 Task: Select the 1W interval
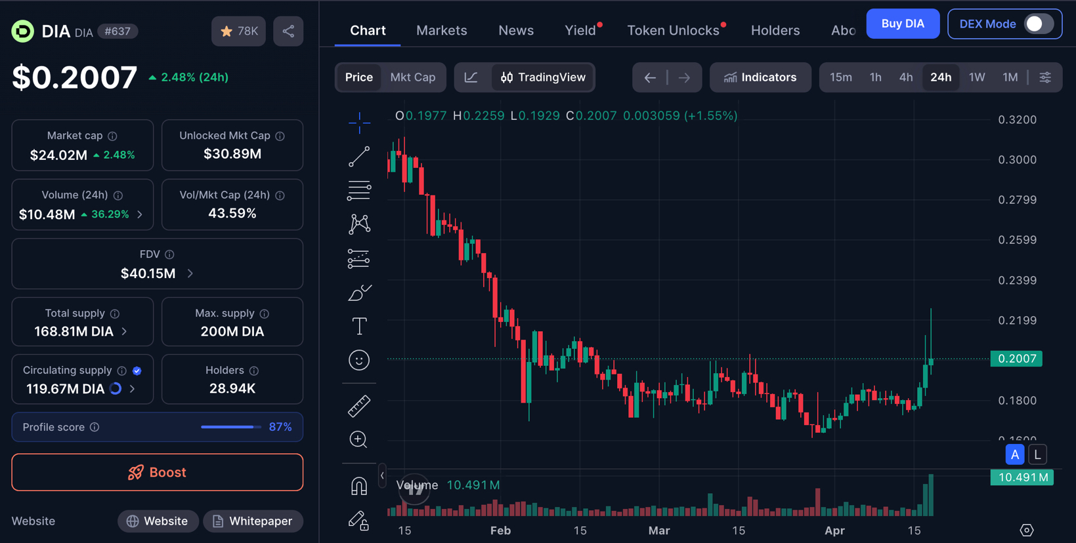point(977,77)
